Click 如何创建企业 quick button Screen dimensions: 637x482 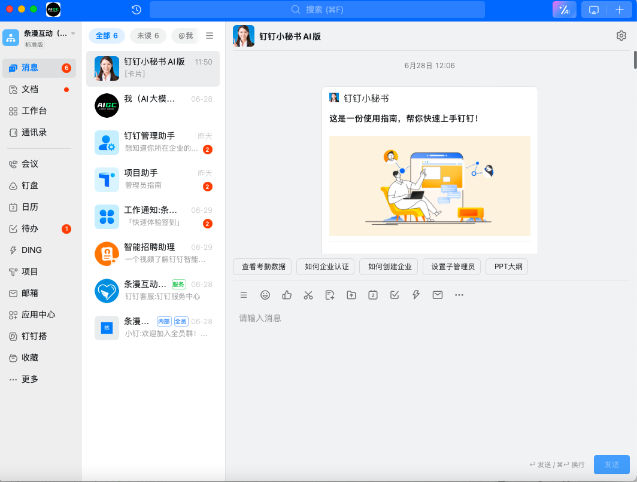click(389, 267)
